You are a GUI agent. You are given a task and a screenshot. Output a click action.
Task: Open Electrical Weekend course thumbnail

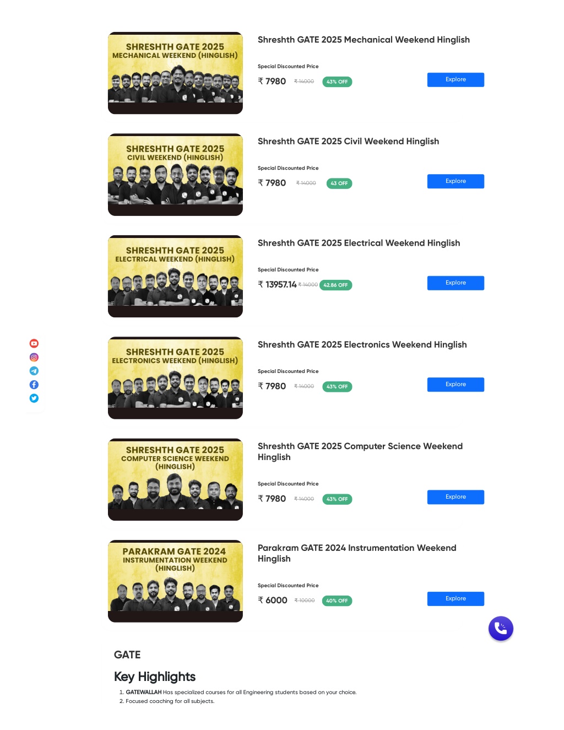tap(175, 276)
